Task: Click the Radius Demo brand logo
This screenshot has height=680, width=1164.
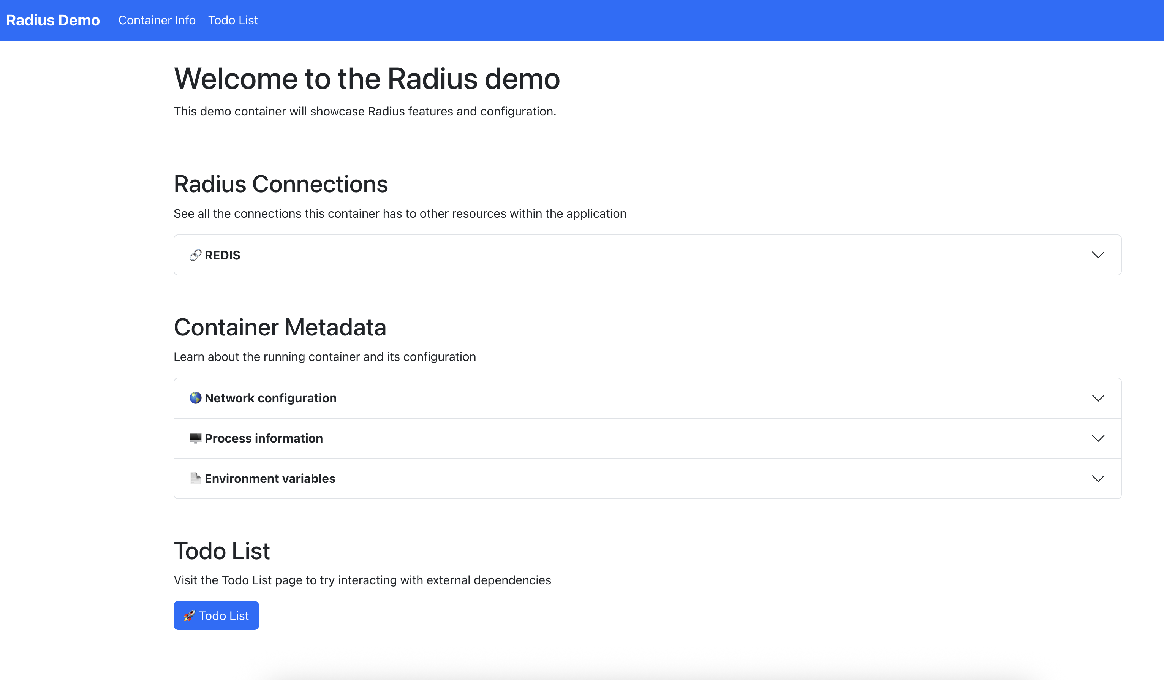Action: [x=53, y=21]
